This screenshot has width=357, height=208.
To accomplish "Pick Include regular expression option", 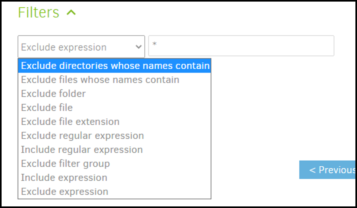I will [82, 150].
